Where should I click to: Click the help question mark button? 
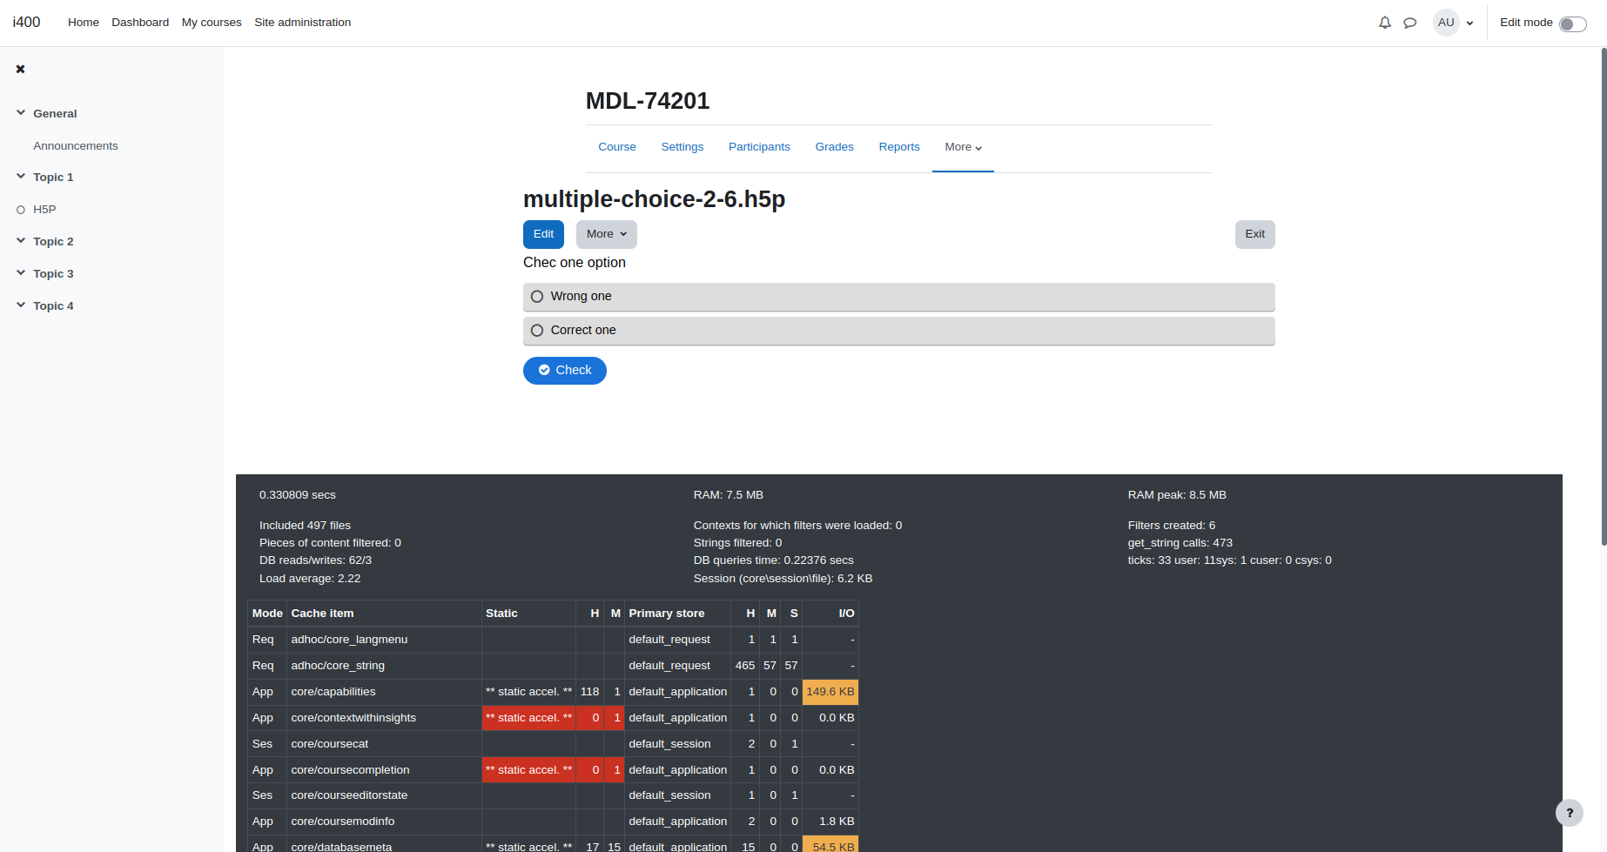1570,813
